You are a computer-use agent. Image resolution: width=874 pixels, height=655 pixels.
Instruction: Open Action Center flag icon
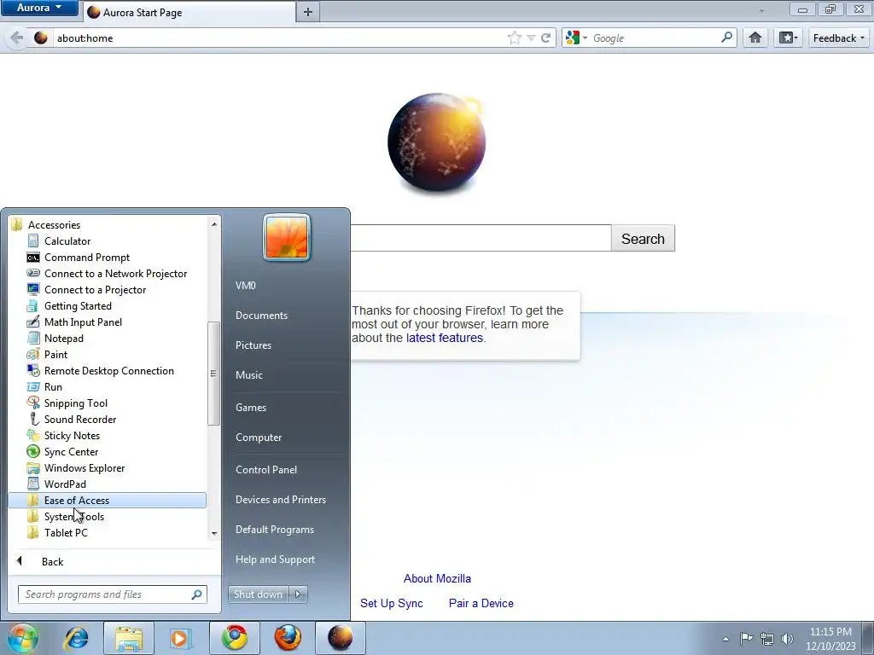[746, 639]
